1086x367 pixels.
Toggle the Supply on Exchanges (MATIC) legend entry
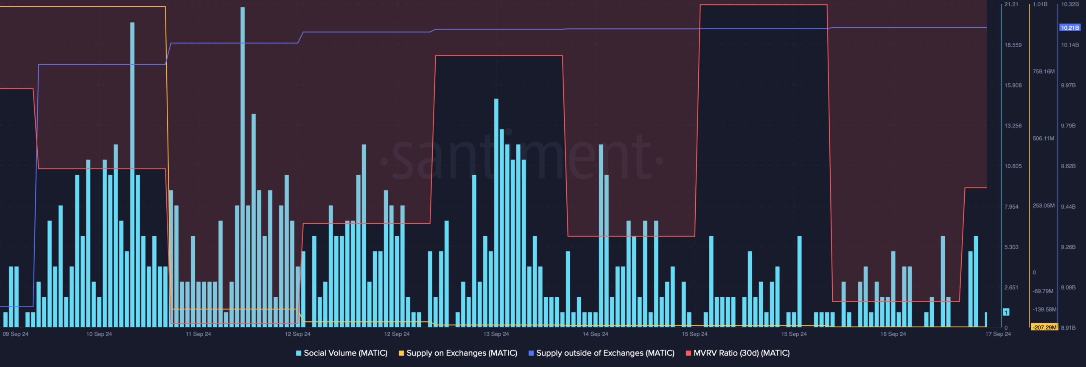(x=458, y=353)
